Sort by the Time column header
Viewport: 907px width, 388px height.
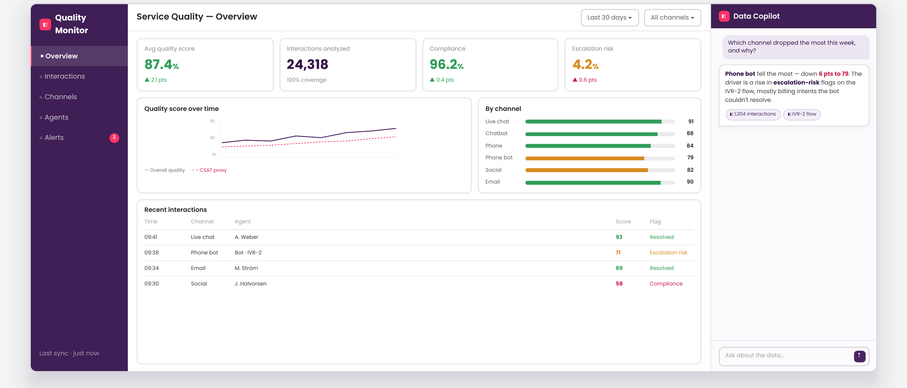click(151, 221)
